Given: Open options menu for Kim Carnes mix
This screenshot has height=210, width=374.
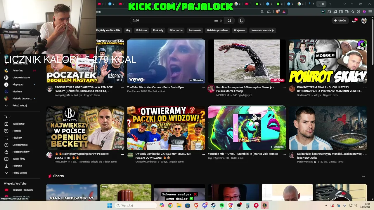Looking at the screenshot, I should tap(203, 87).
